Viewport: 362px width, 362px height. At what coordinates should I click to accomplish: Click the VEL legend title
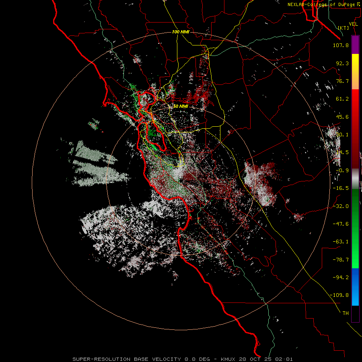353,24
